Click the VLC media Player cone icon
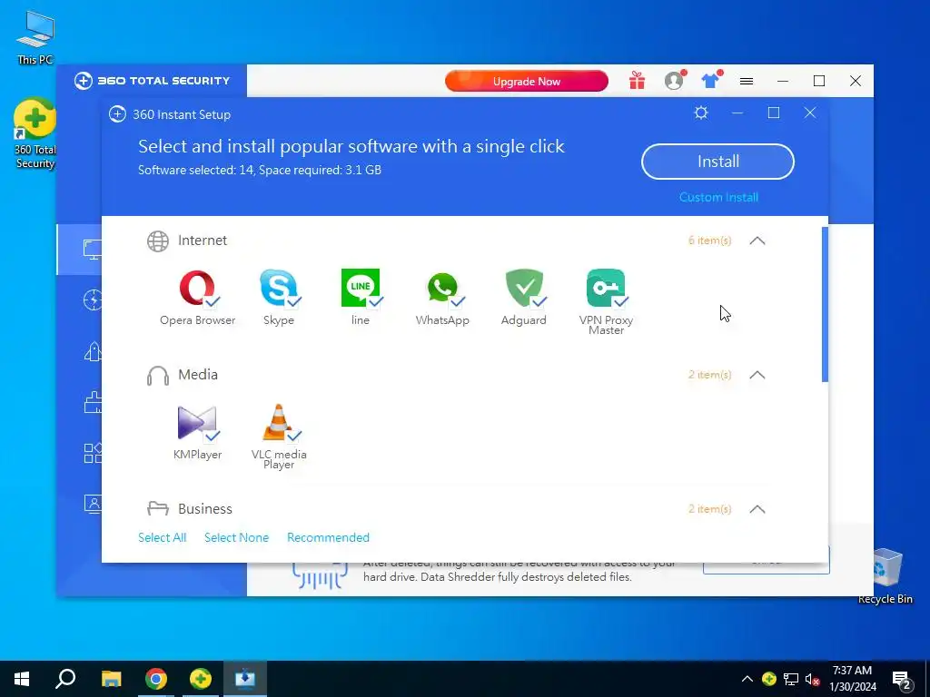 click(x=278, y=423)
